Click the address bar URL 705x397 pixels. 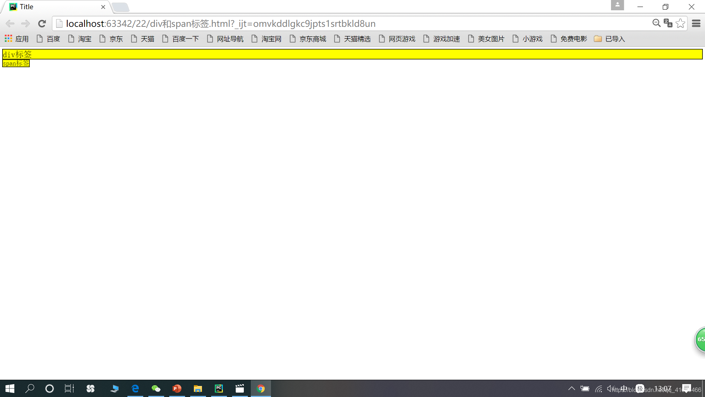click(220, 24)
